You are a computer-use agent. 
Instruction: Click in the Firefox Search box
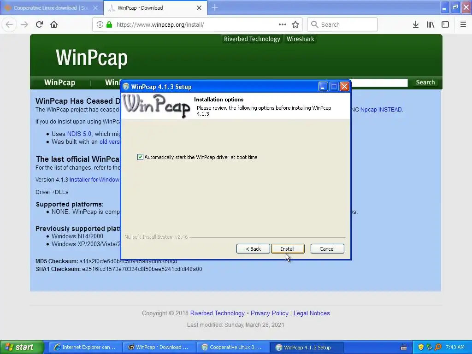point(342,24)
